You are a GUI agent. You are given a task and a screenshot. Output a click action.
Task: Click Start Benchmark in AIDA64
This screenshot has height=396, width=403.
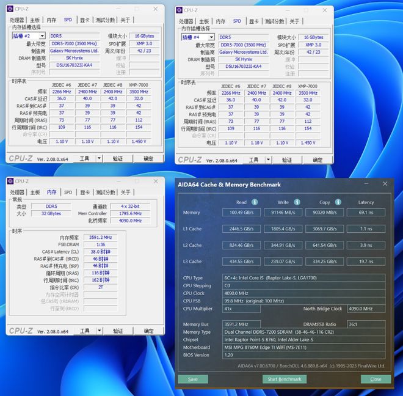point(285,379)
